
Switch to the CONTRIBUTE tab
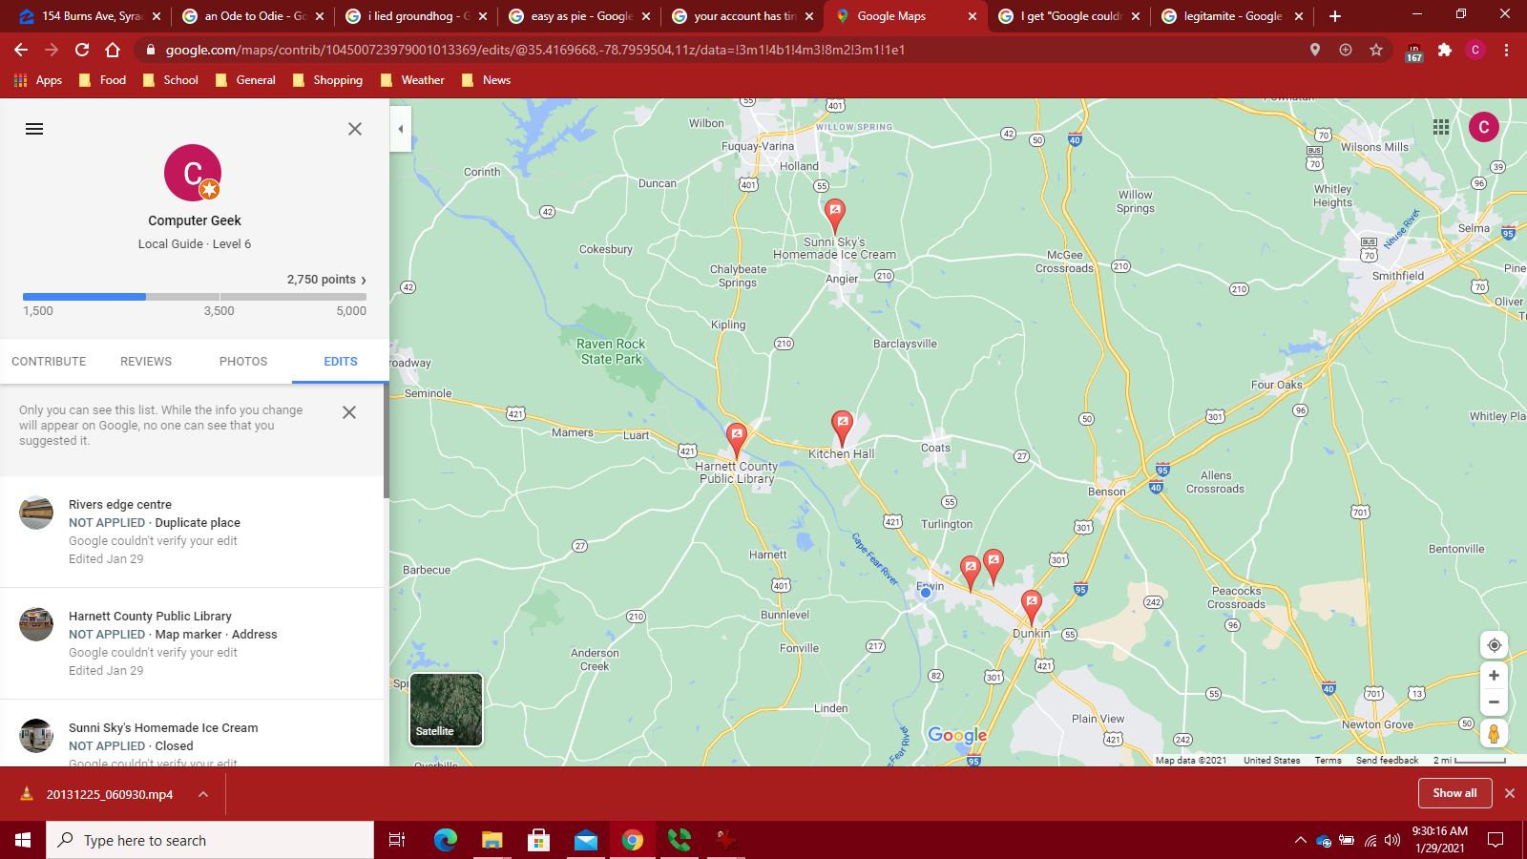(49, 362)
